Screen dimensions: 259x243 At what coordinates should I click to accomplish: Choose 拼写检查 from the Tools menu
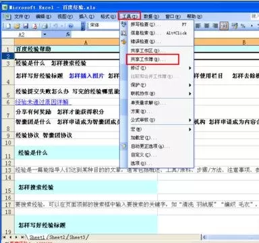156,24
